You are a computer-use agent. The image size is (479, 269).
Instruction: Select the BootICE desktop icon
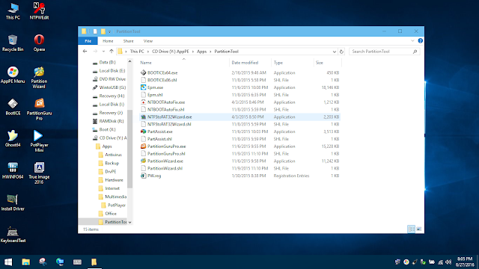click(x=13, y=107)
